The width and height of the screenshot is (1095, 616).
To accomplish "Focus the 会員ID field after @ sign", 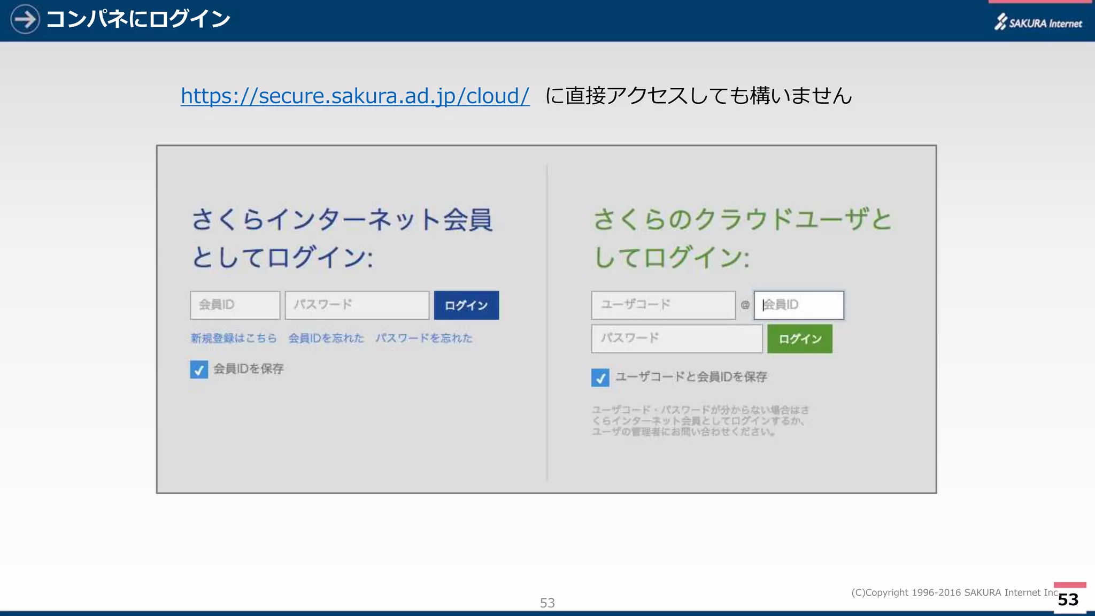I will tap(799, 305).
